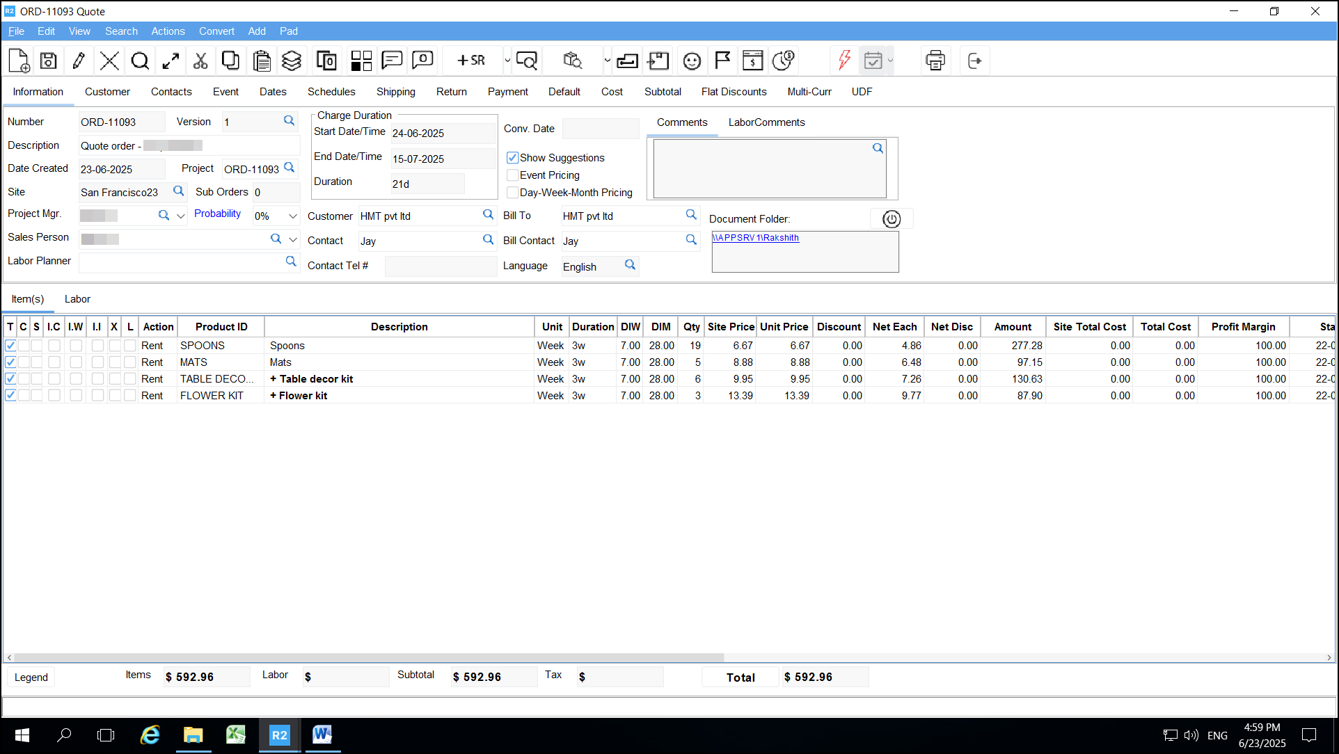This screenshot has width=1339, height=754.
Task: Open the Convert menu
Action: pos(216,31)
